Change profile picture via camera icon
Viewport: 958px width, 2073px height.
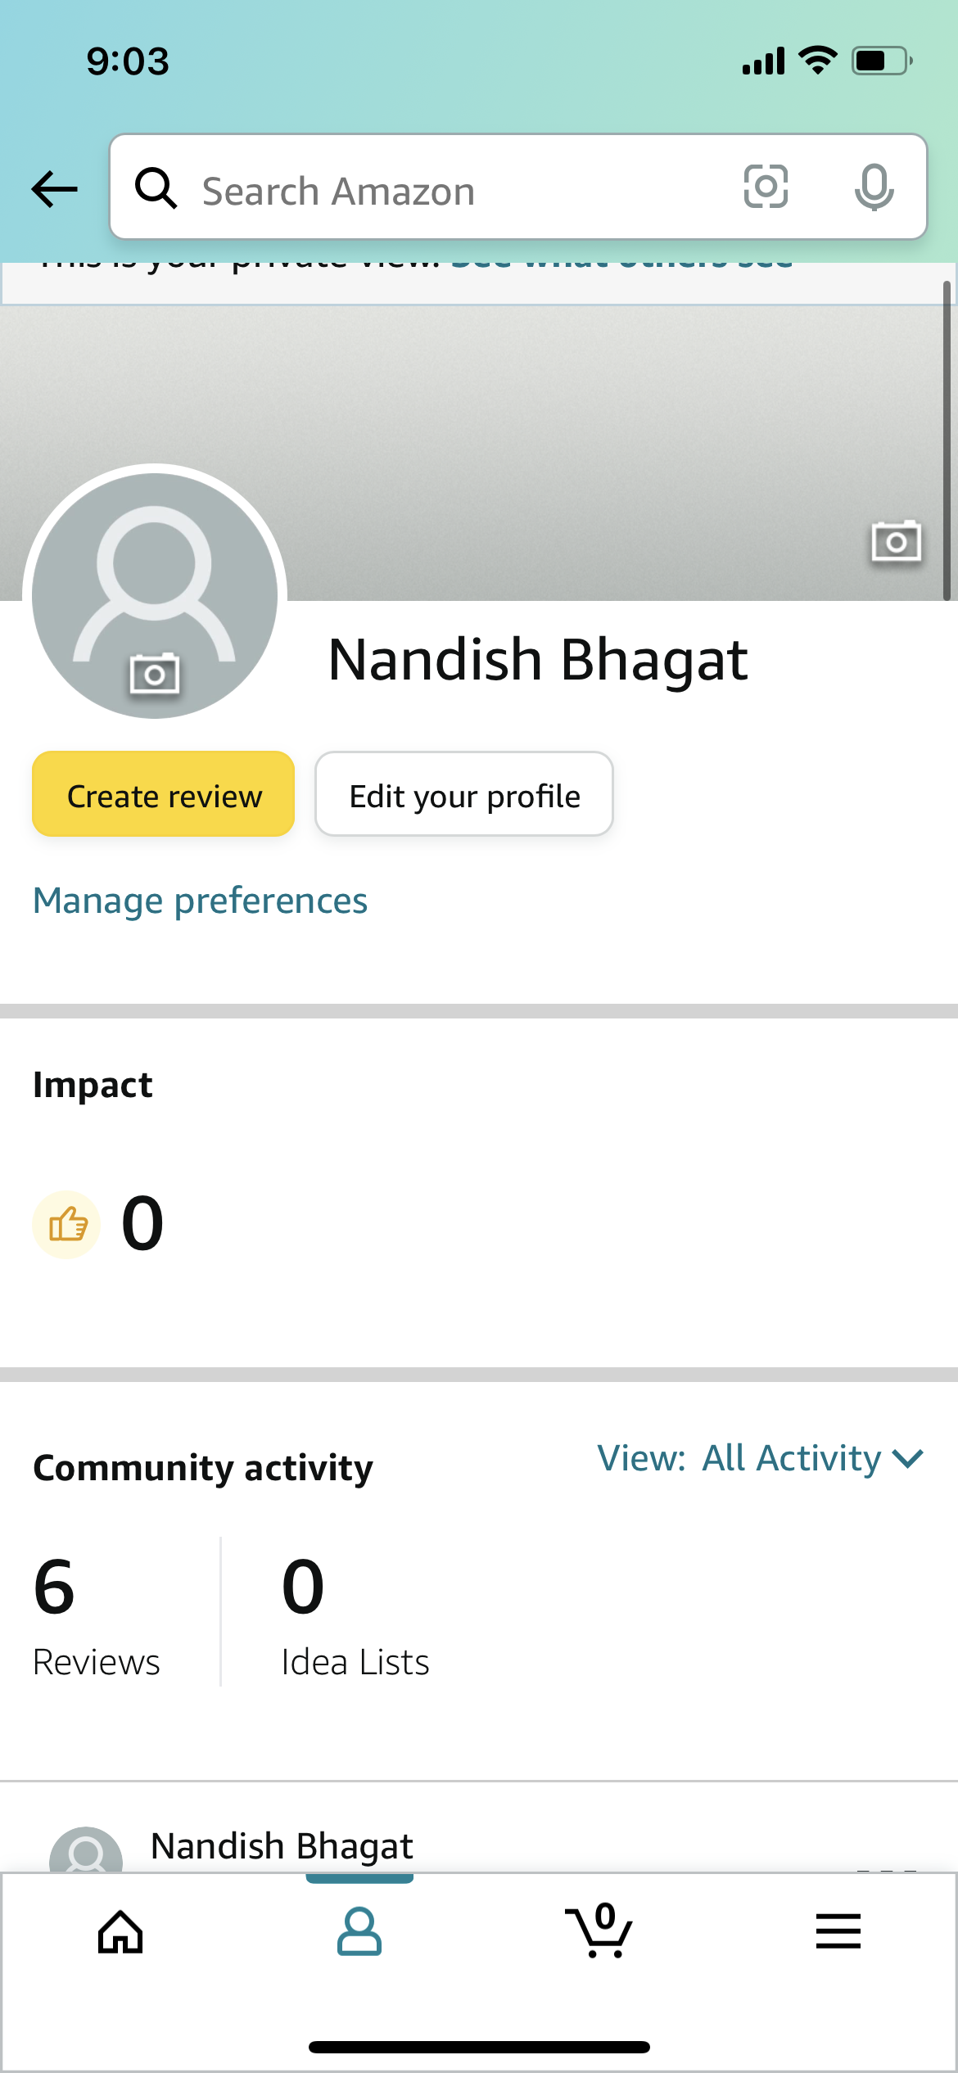[155, 674]
